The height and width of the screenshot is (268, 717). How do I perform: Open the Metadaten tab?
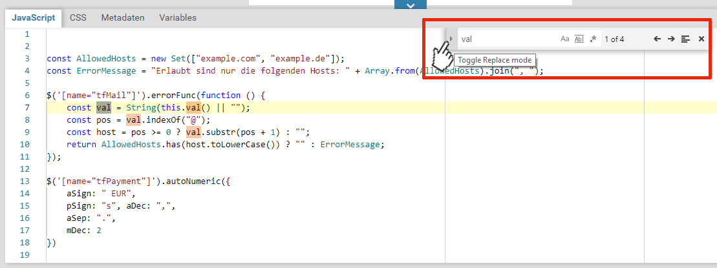(123, 18)
